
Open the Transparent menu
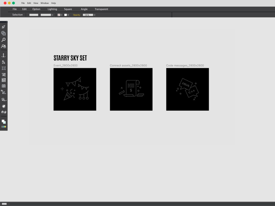101,9
